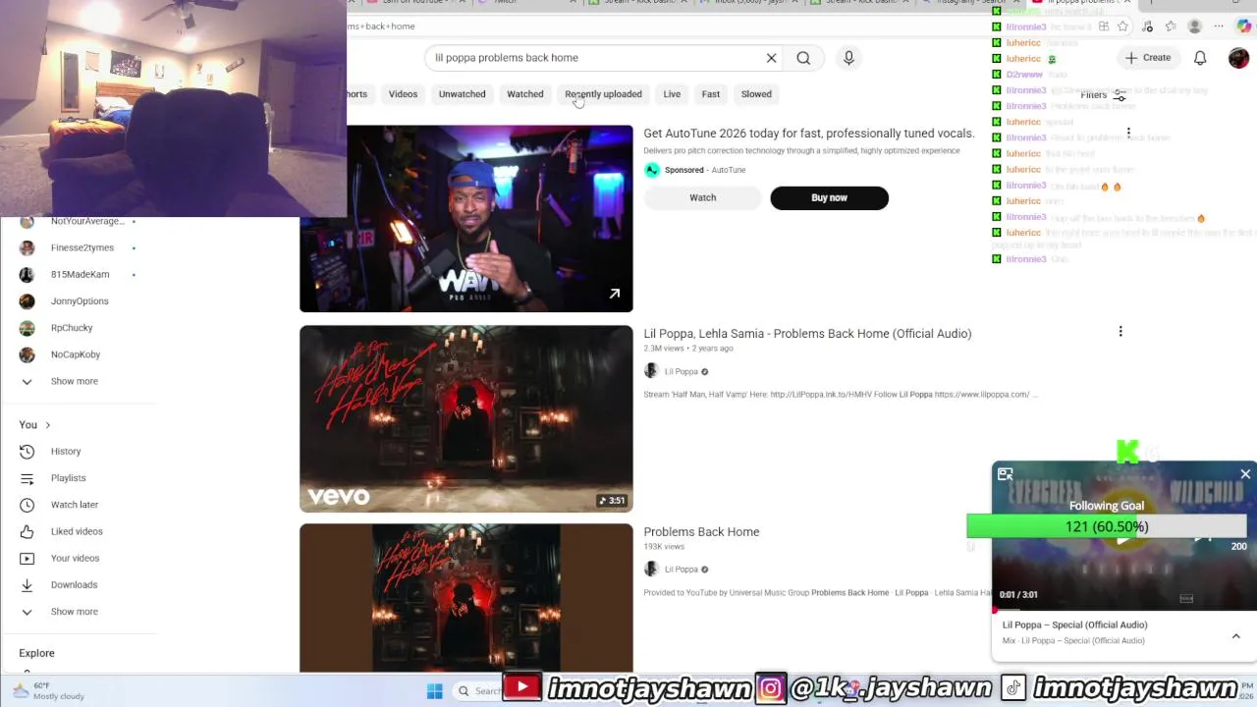Screen dimensions: 1257x707
Task: Open search Filters options
Action: click(1105, 95)
